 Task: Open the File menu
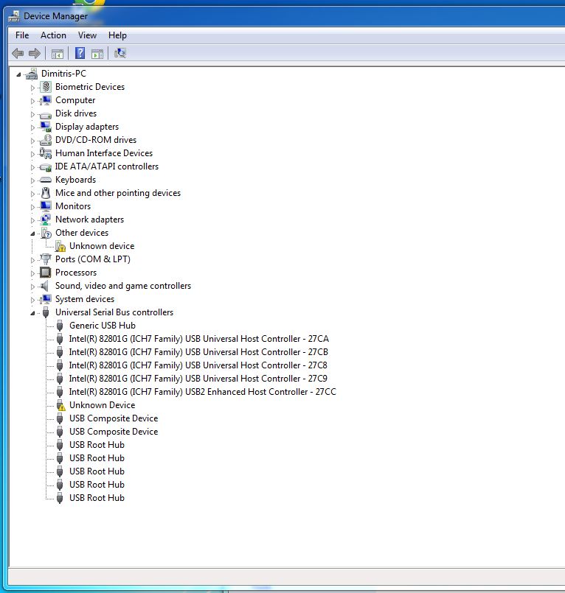tap(22, 35)
